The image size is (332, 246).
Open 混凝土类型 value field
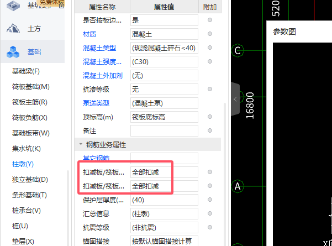(164, 48)
